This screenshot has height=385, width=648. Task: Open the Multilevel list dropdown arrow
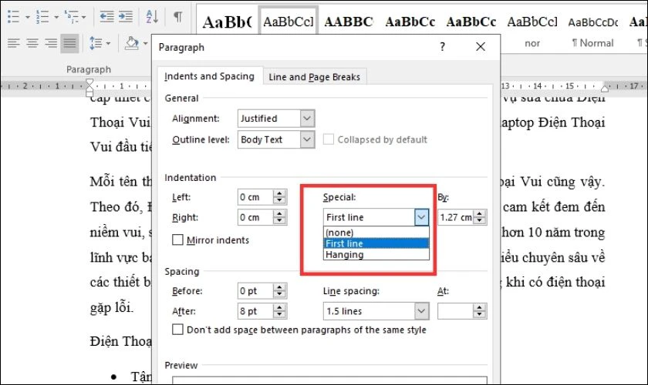pos(84,18)
